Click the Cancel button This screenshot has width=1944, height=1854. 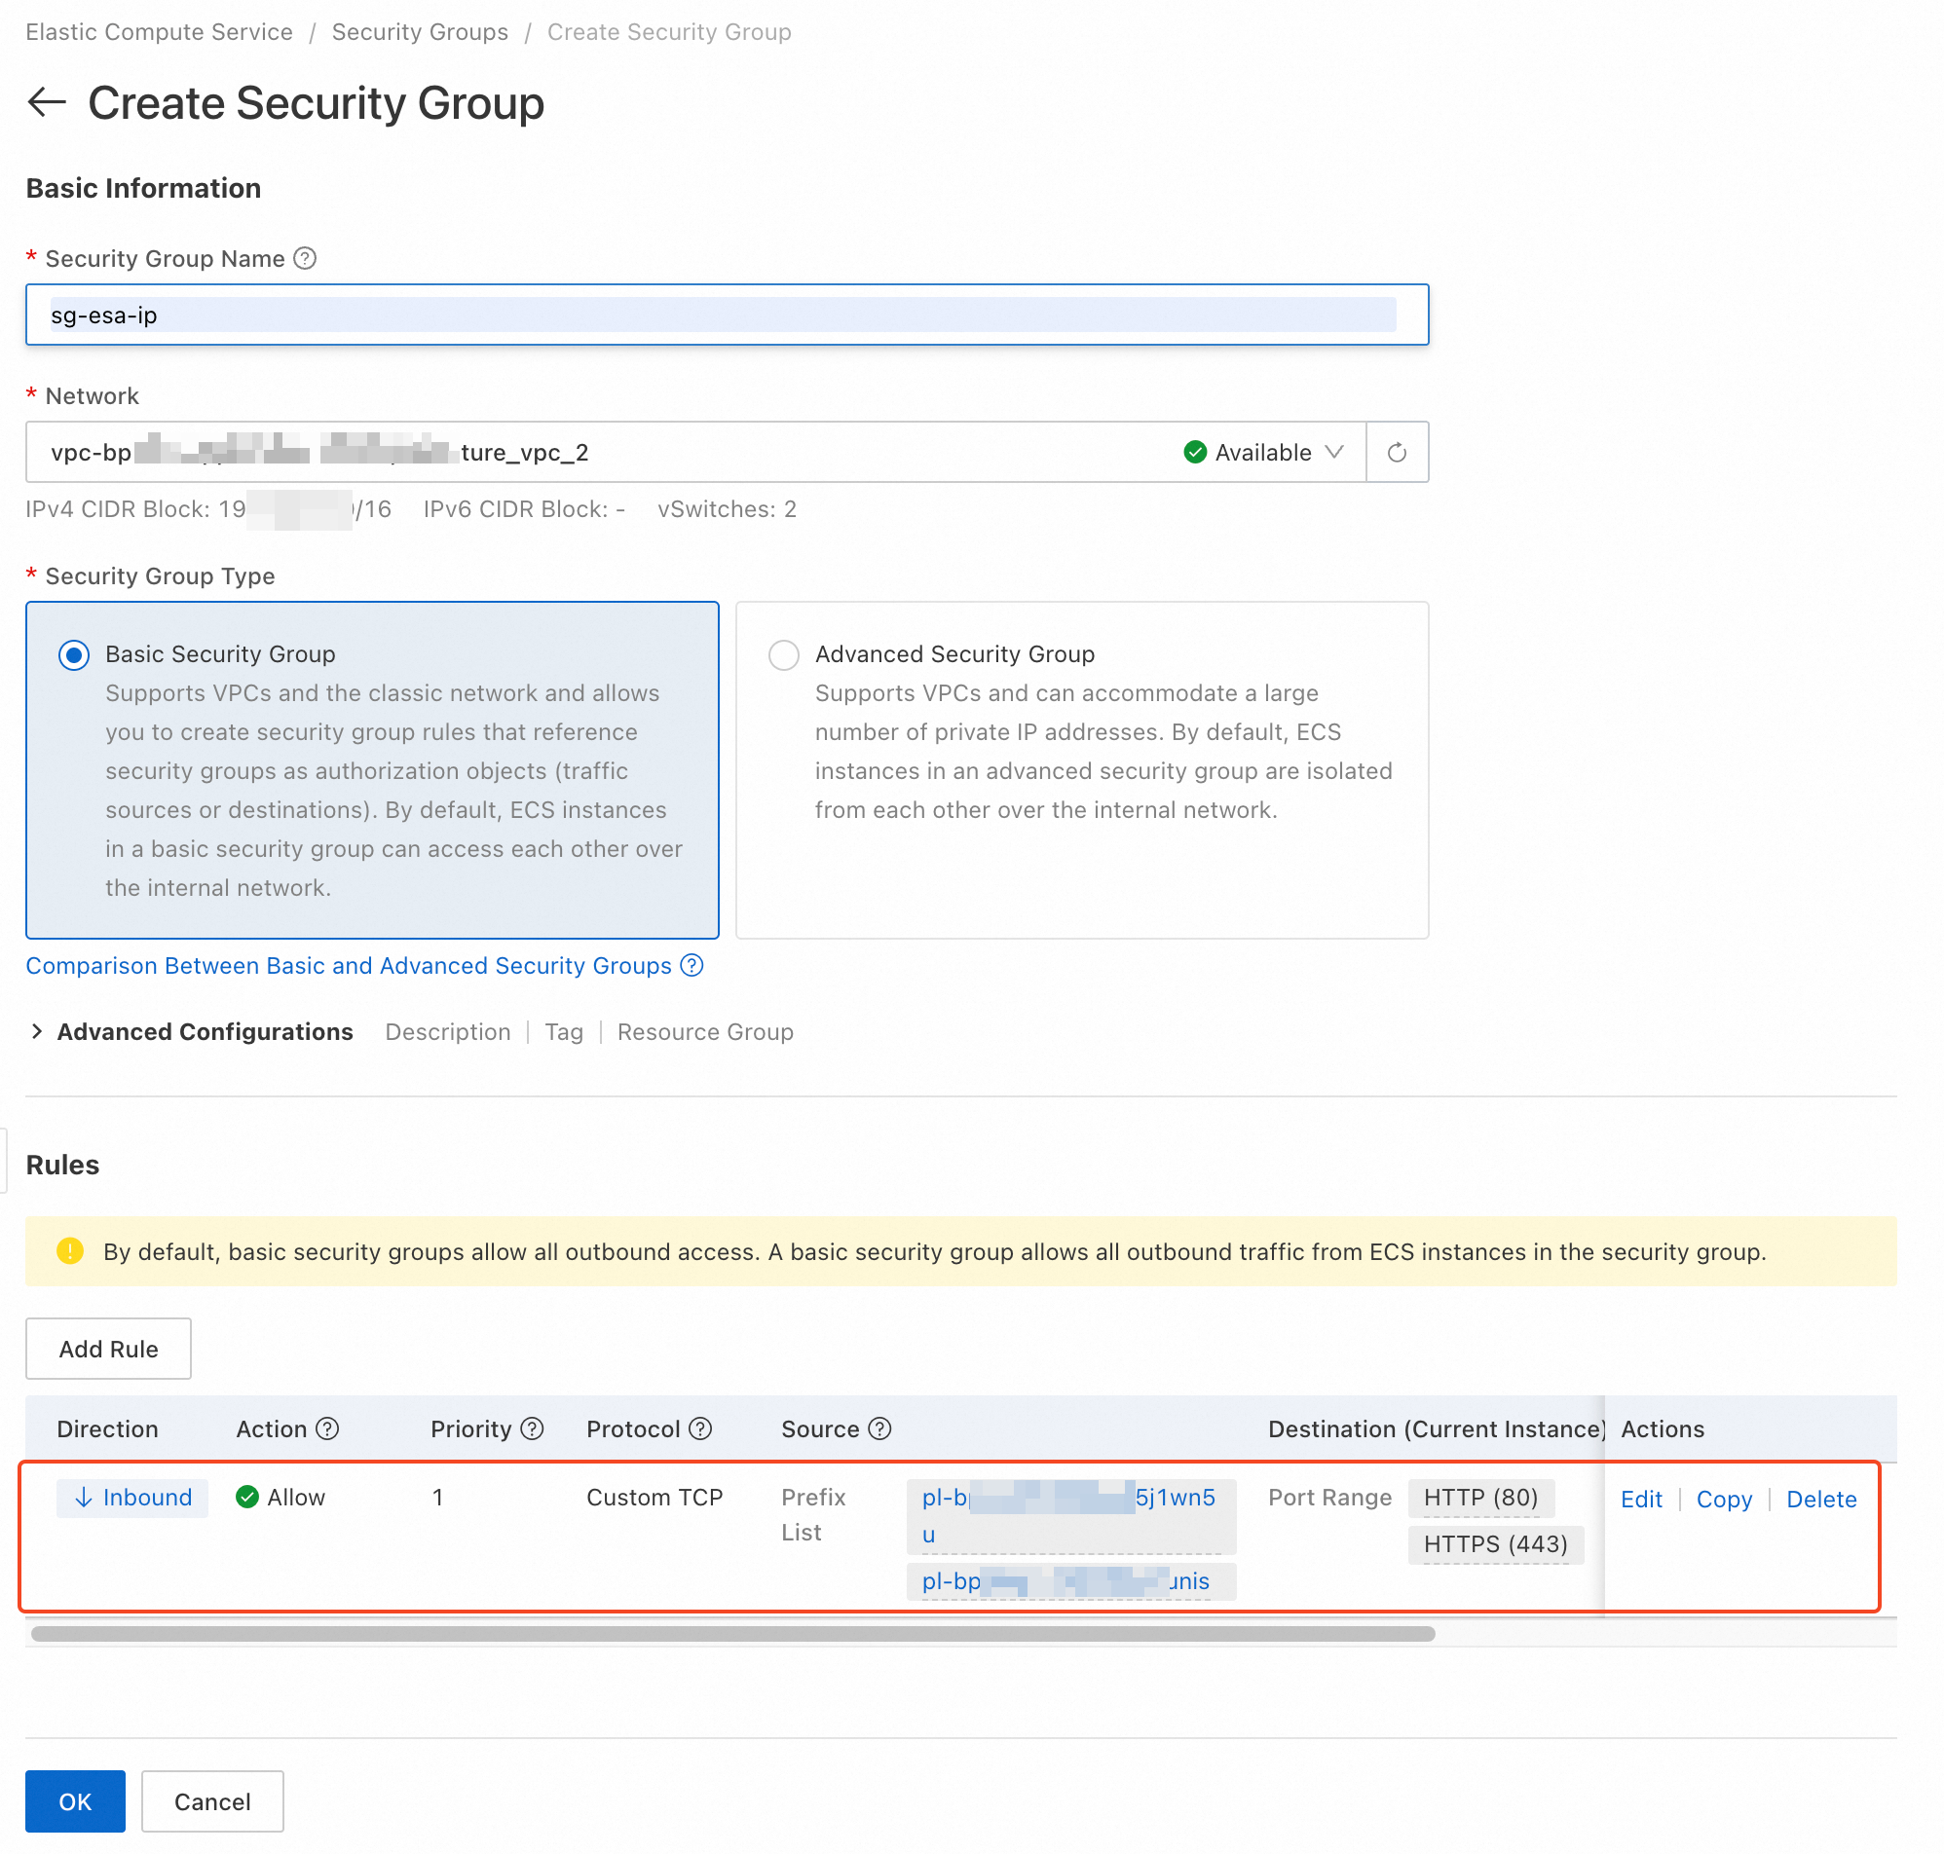click(x=212, y=1801)
